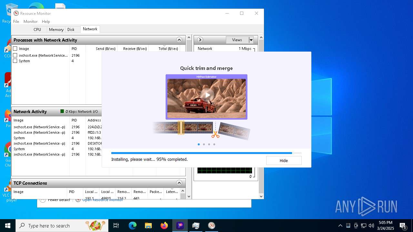Sort by the Receive (B/sec) column

(133, 49)
